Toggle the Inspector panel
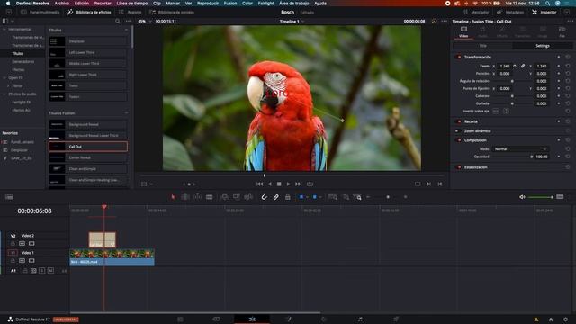This screenshot has width=576, height=324. pyautogui.click(x=544, y=12)
